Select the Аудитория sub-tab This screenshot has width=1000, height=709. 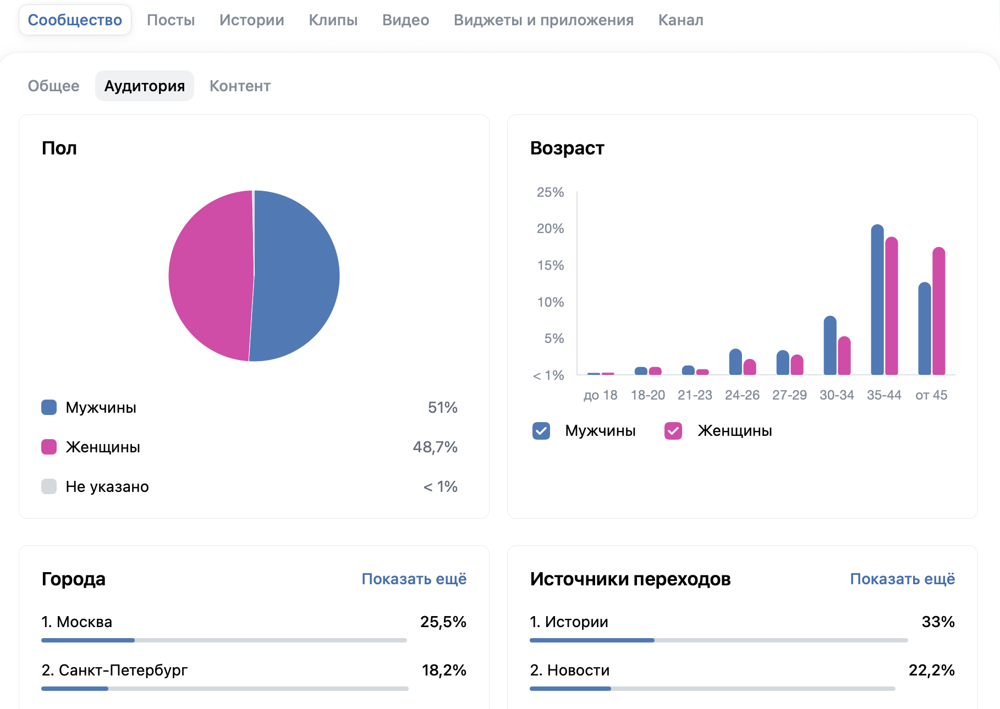click(145, 86)
